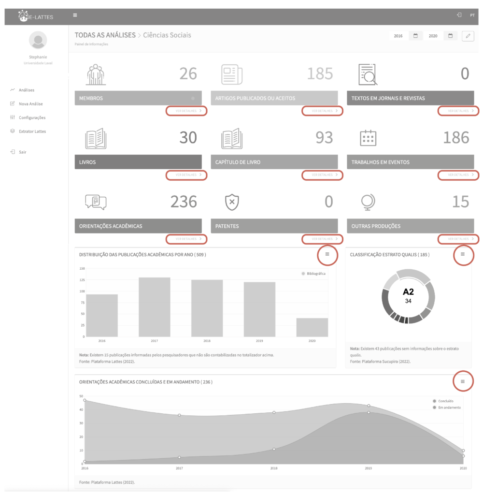Switch language with the PT selector

[x=472, y=15]
